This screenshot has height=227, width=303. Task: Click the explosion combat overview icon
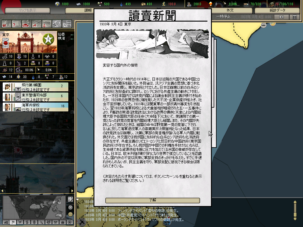(57, 24)
